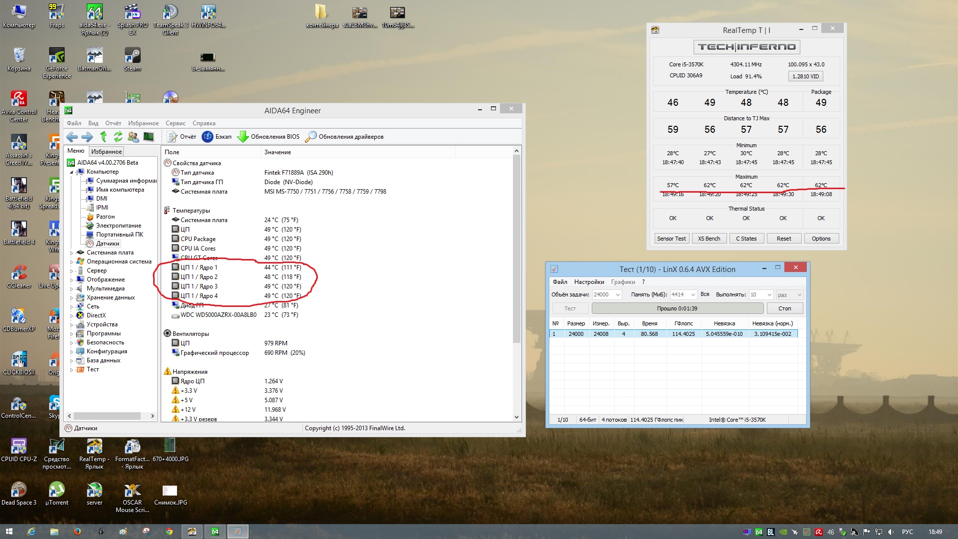Expand the Системная плата tree node
958x539 pixels.
point(71,253)
